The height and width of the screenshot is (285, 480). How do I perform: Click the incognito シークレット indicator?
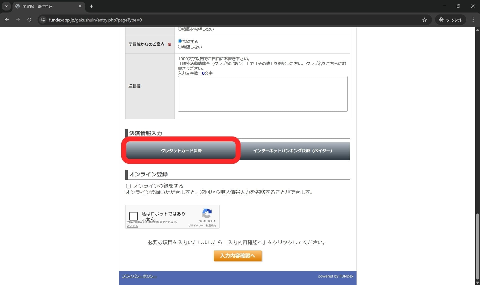[x=450, y=20]
